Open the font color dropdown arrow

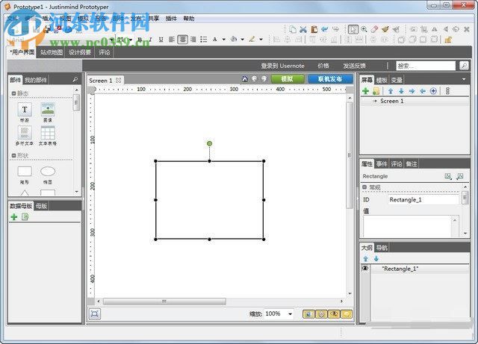coord(224,40)
